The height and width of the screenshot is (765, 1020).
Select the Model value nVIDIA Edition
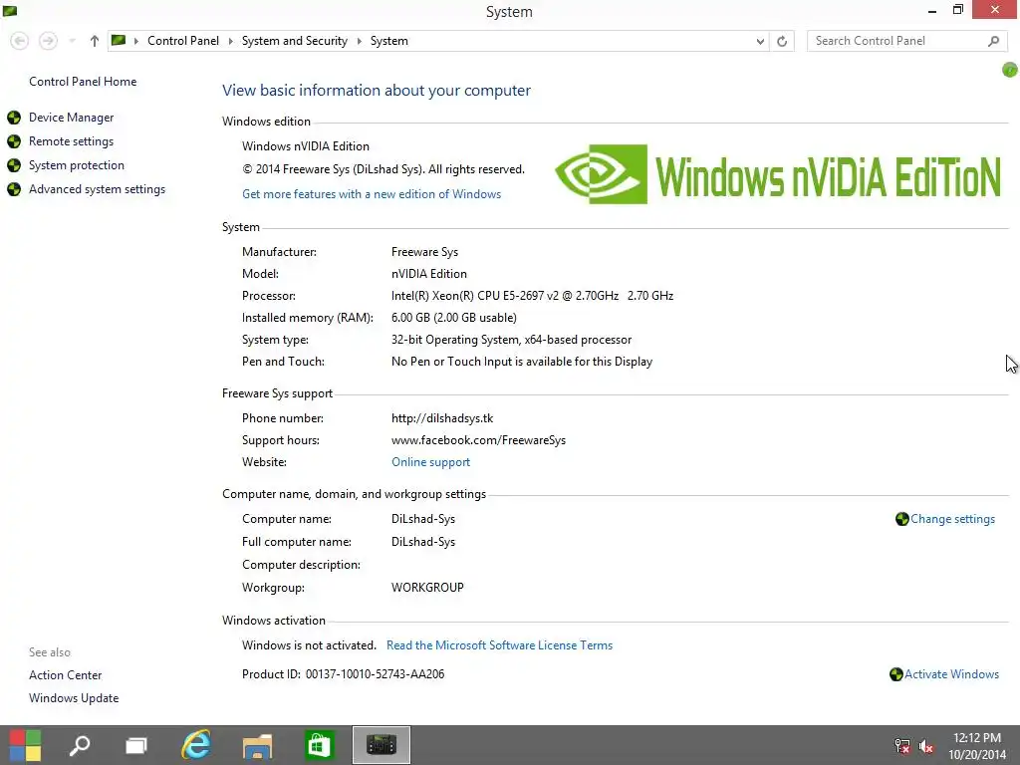click(x=428, y=274)
